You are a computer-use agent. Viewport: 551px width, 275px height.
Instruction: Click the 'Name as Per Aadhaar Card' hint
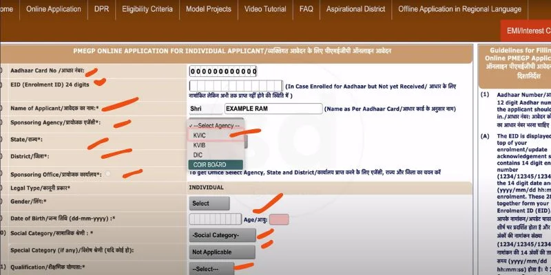tap(390, 109)
